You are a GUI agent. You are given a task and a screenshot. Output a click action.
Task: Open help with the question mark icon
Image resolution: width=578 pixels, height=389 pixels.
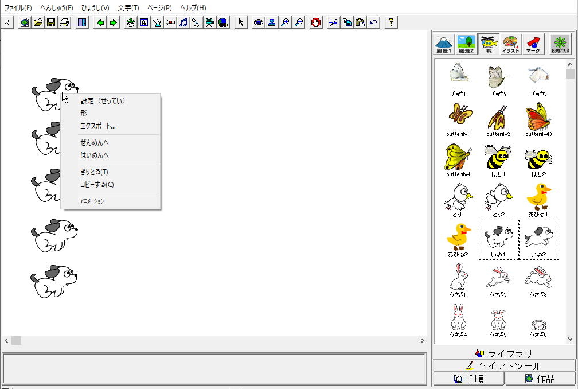click(390, 22)
